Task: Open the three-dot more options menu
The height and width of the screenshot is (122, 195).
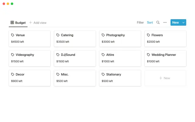Action: coord(165,22)
